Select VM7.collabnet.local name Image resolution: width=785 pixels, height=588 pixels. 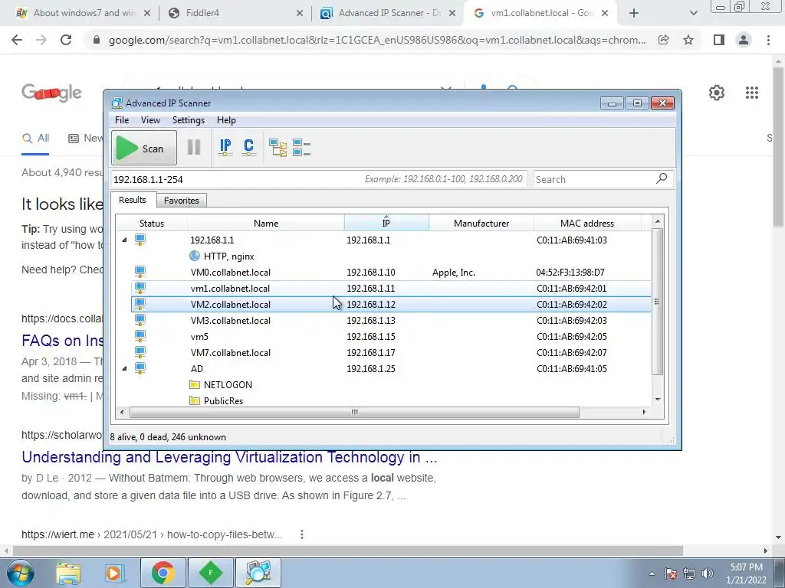pyautogui.click(x=230, y=352)
